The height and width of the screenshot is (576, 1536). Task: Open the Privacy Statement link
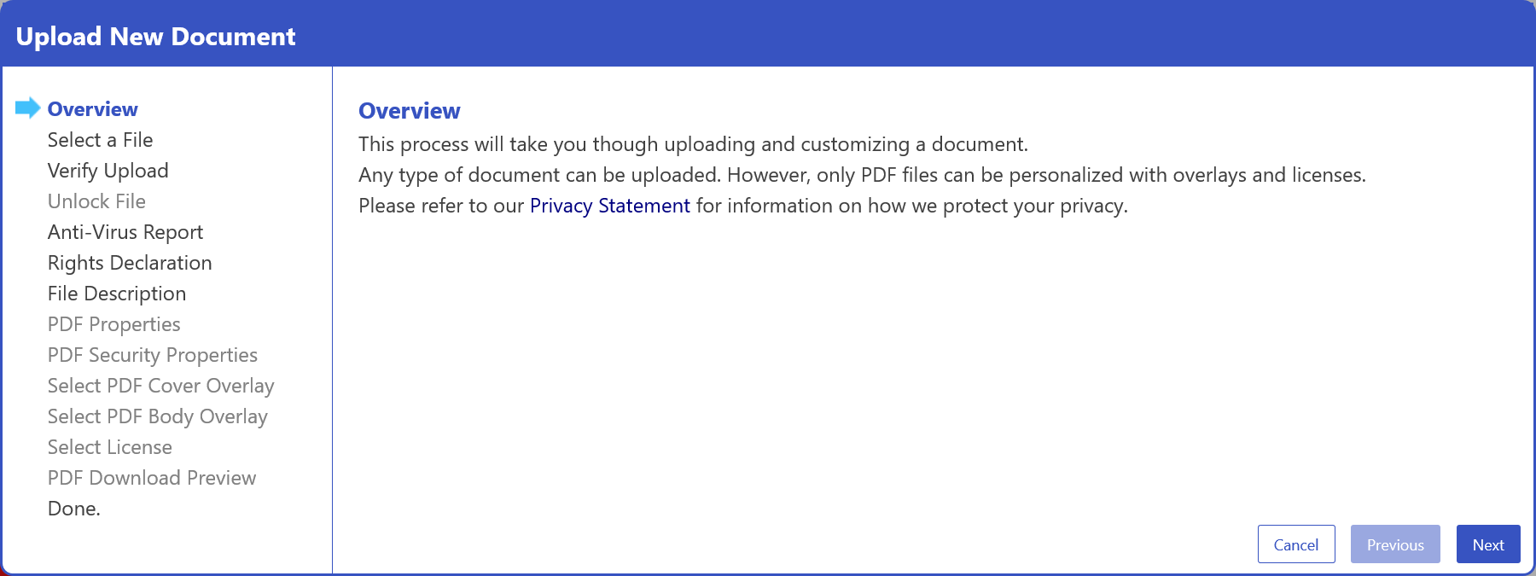click(x=609, y=205)
